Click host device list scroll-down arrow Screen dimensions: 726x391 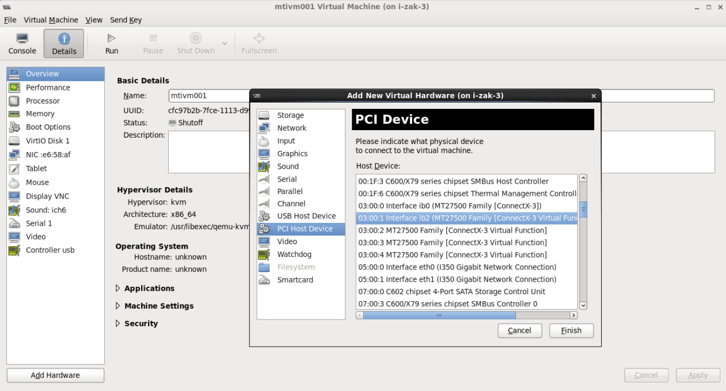pyautogui.click(x=583, y=305)
